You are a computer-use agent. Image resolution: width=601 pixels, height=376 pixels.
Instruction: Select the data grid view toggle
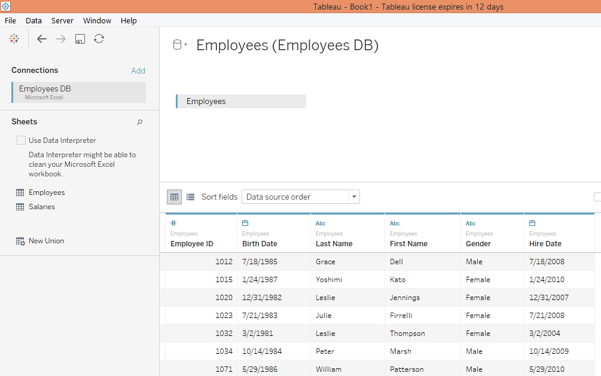(x=173, y=197)
